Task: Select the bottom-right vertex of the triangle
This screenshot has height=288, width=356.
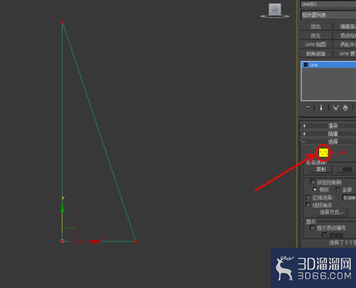Action: 136,241
